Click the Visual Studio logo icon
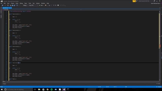The height and width of the screenshot is (91, 162). click(x=2, y=1)
